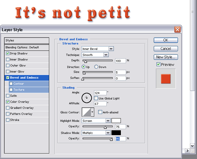Click the Depth slider handle
Screen dimensions: 197x159
(86, 61)
